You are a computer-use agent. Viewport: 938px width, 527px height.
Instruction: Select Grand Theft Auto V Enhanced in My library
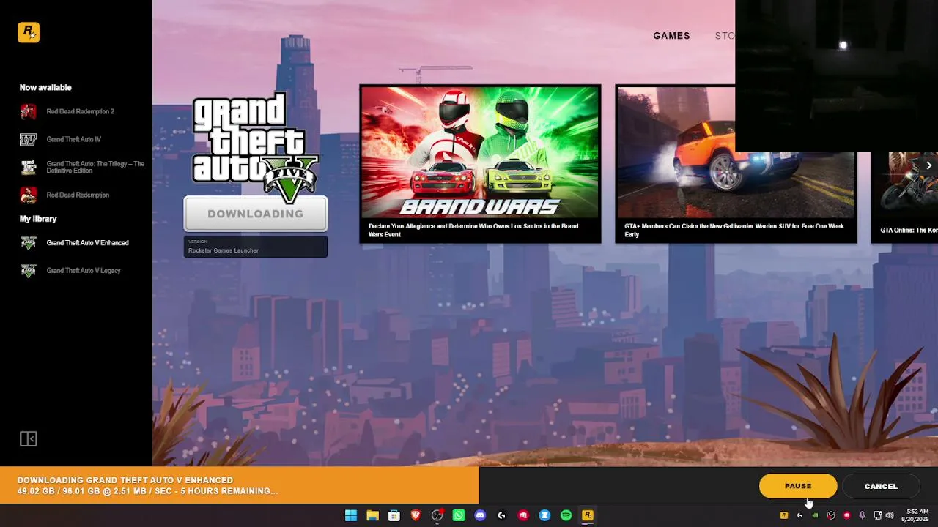click(74, 243)
